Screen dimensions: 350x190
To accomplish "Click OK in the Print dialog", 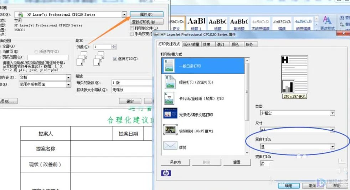I will [130, 101].
